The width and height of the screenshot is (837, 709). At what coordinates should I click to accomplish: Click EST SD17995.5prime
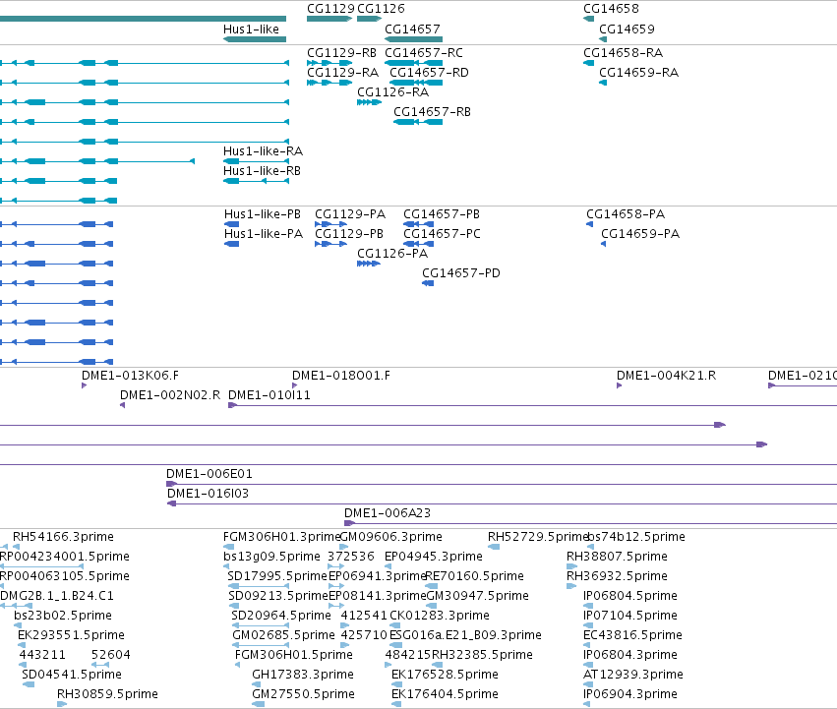click(x=277, y=576)
